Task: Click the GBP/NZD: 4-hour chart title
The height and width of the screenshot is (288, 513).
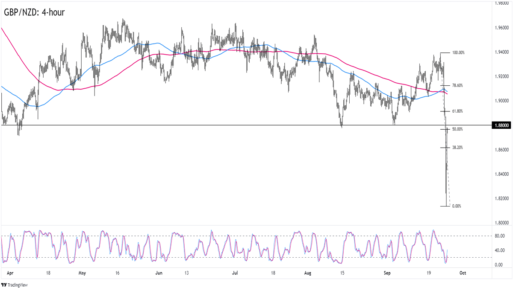Action: click(x=34, y=12)
